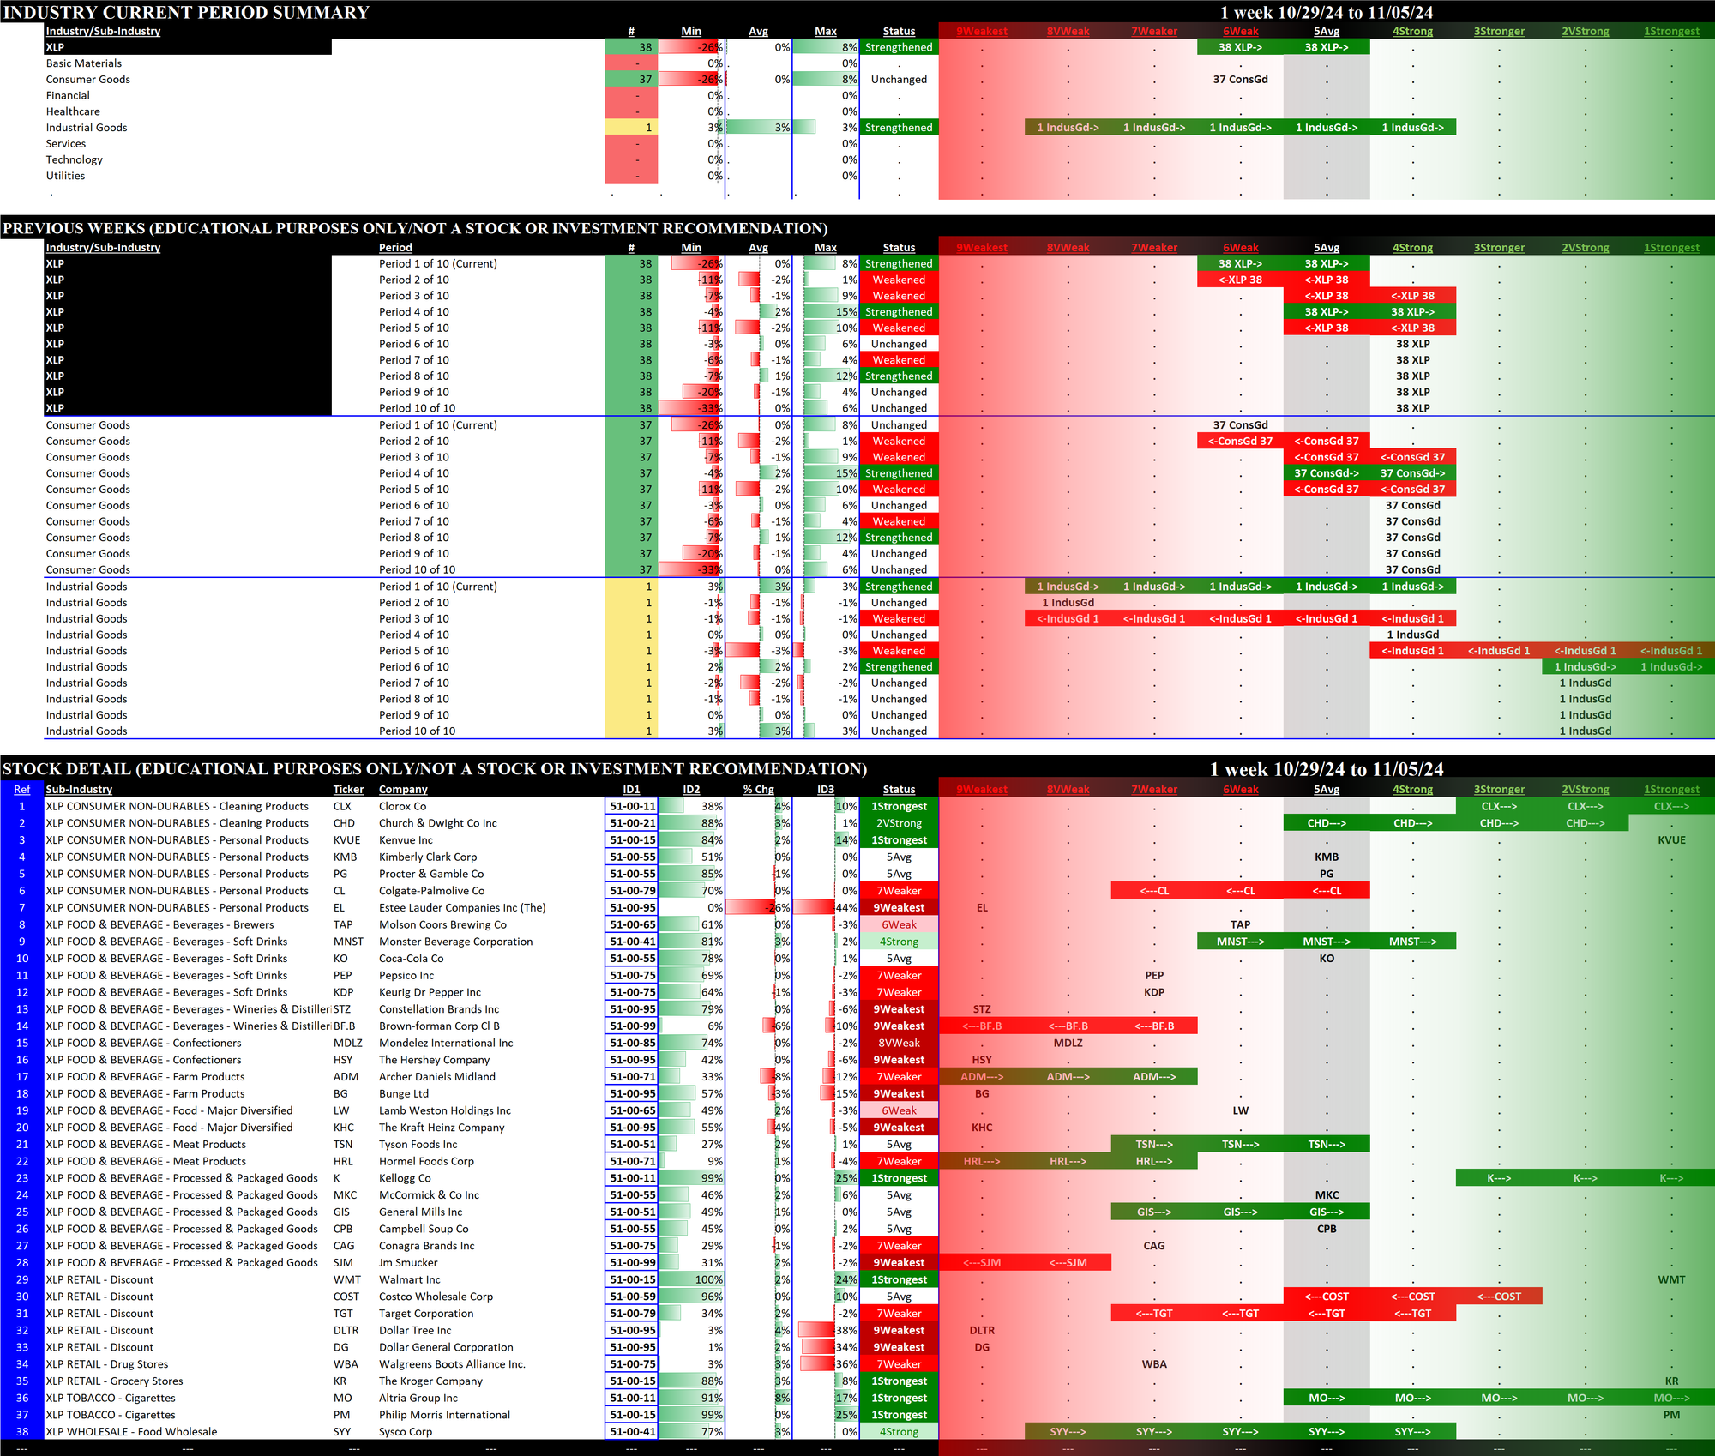
Task: Select the Basic Materials row label
Action: click(84, 63)
